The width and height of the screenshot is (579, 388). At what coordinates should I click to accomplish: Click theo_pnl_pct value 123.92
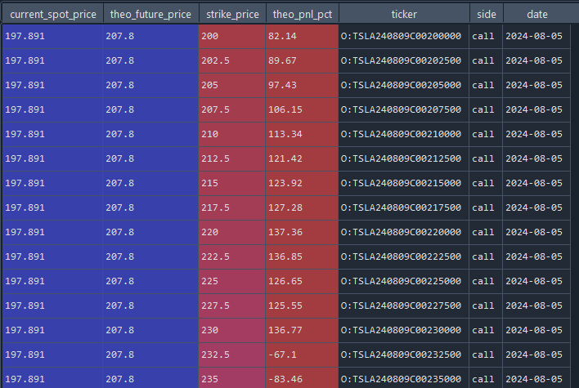point(302,183)
